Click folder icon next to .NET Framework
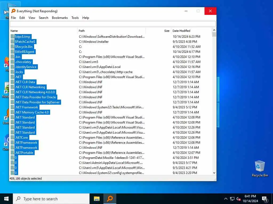The width and height of the screenshot is (273, 204). click(12, 107)
